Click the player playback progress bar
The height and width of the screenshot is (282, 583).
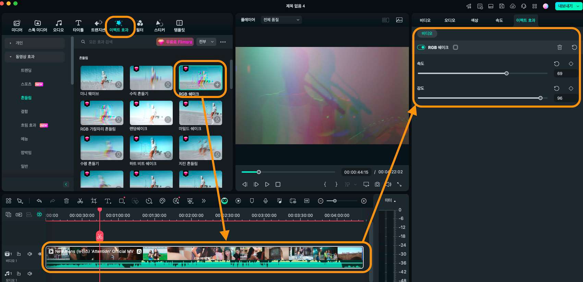click(x=288, y=172)
